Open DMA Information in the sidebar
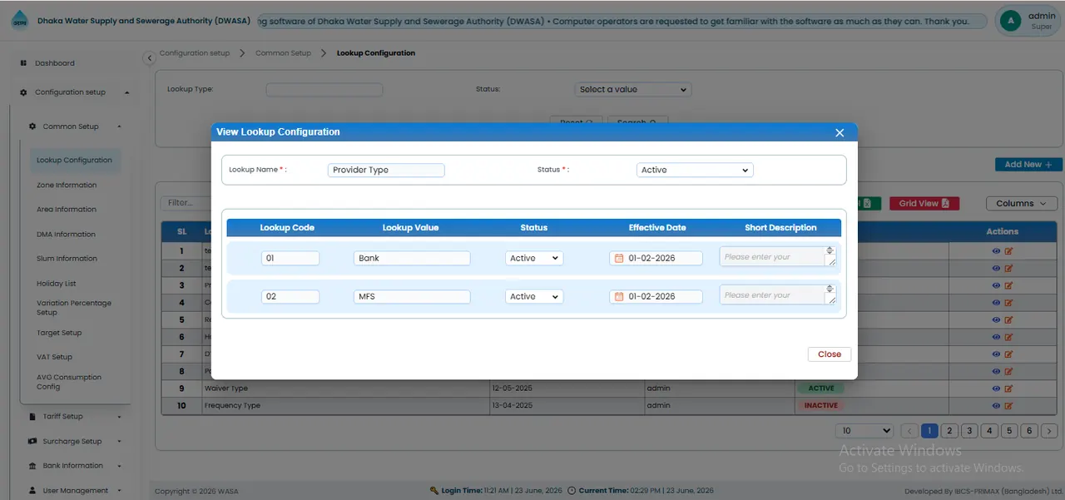 66,235
